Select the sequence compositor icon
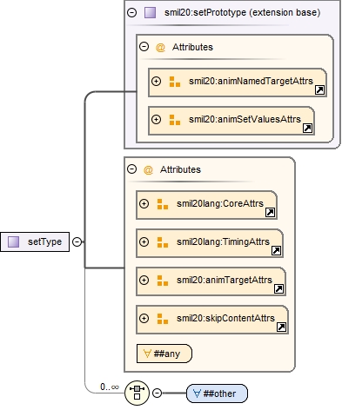342x410 pixels. tap(137, 393)
